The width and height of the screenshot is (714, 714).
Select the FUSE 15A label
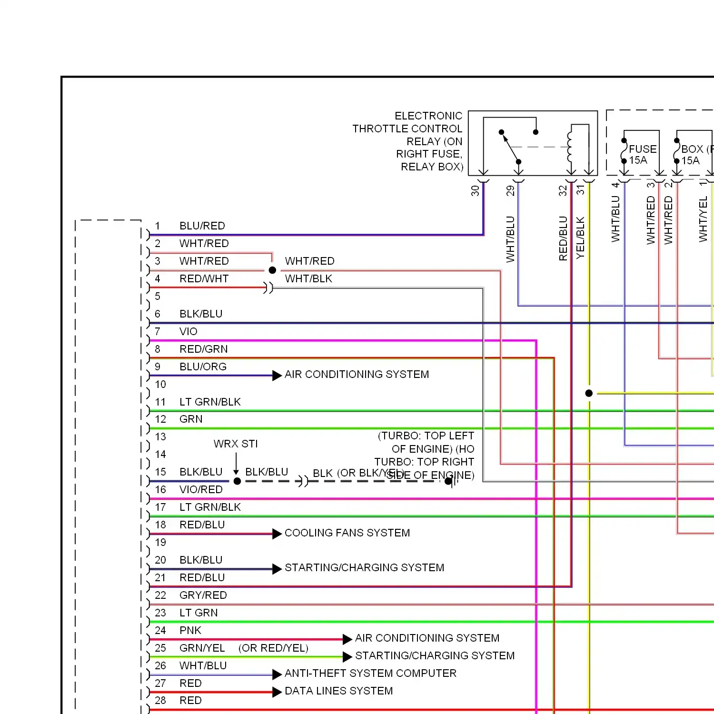point(642,155)
